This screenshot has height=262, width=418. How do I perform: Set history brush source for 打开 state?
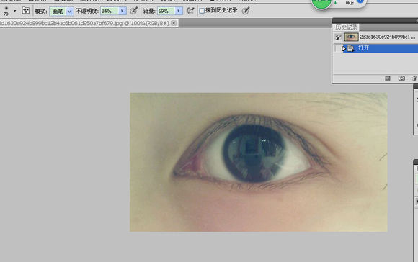point(338,48)
